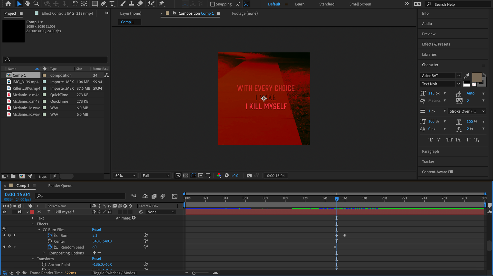Toggle the Center property stopwatch
This screenshot has height=276, width=493.
coord(50,241)
